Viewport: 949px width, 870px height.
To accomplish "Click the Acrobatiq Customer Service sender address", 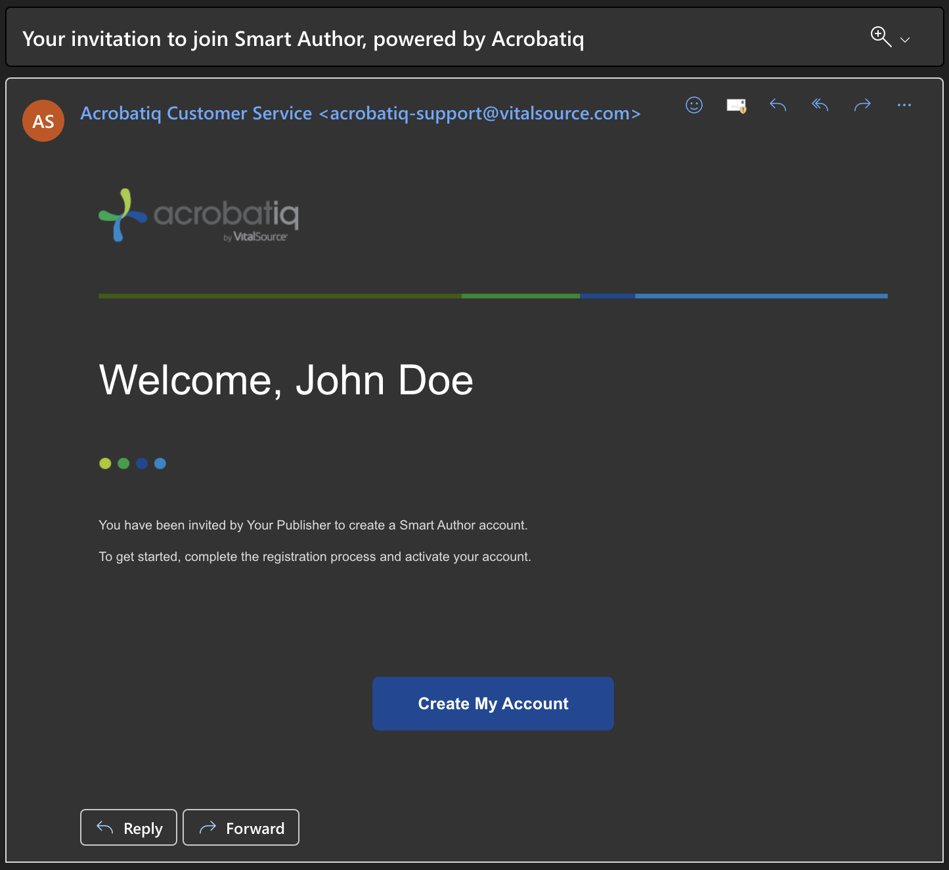I will pos(361,114).
